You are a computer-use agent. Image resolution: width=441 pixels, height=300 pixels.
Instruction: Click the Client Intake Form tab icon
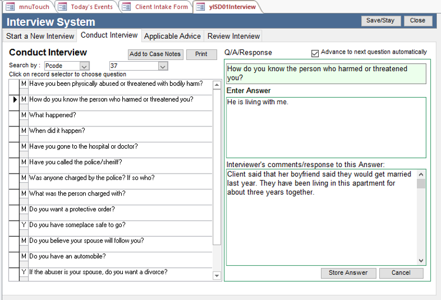pos(126,7)
